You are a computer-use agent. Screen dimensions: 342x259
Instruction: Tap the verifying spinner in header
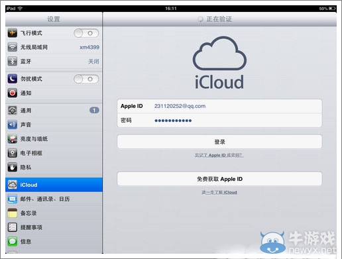coord(200,19)
